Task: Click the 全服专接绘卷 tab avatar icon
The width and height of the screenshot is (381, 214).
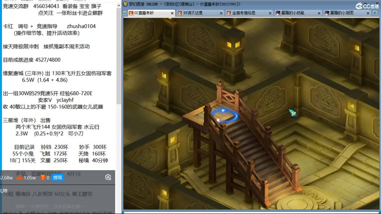Action: click(x=229, y=13)
